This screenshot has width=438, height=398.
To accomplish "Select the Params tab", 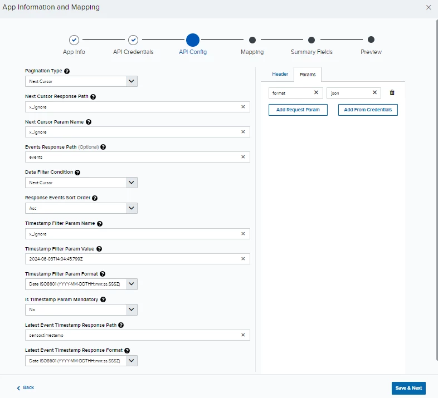I will point(308,75).
